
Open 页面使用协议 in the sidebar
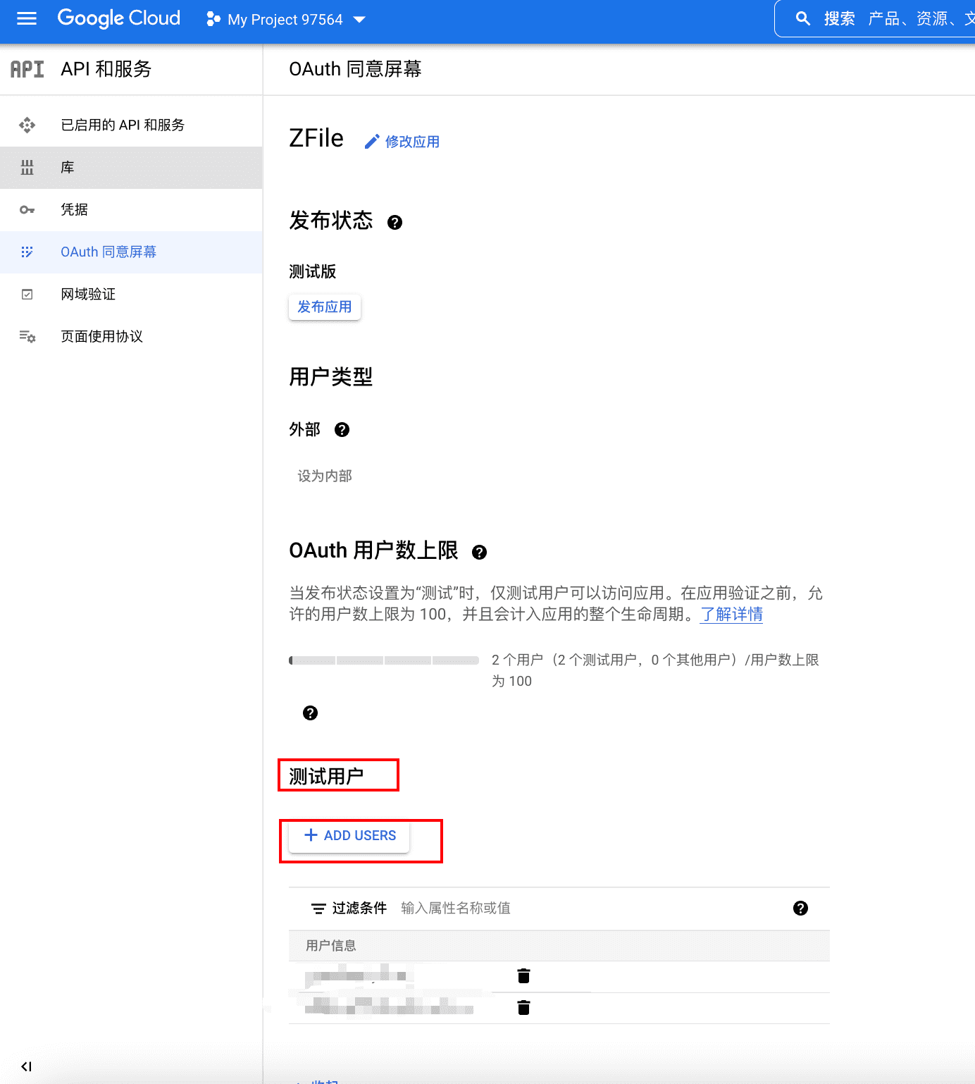pos(101,337)
